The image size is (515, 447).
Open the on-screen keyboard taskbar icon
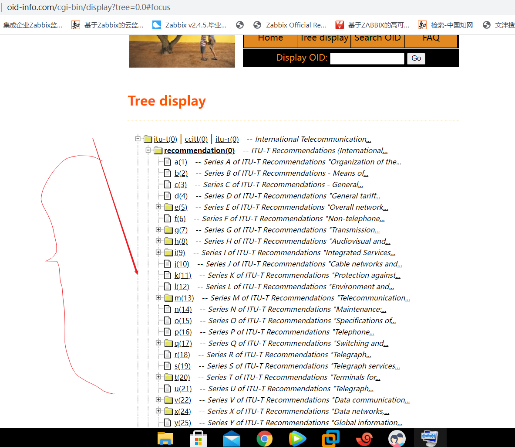pyautogui.click(x=430, y=438)
